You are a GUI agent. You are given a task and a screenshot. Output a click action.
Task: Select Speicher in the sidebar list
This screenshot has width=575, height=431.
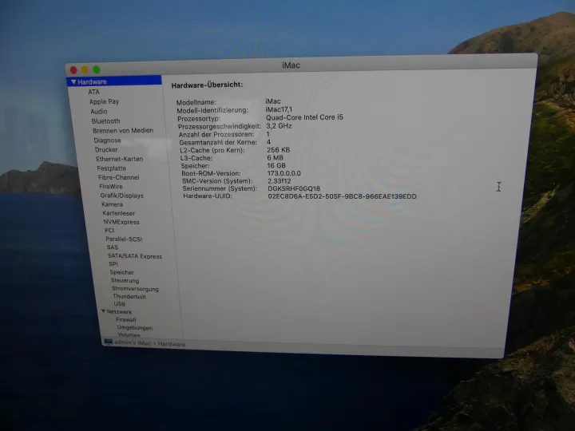[x=121, y=272]
